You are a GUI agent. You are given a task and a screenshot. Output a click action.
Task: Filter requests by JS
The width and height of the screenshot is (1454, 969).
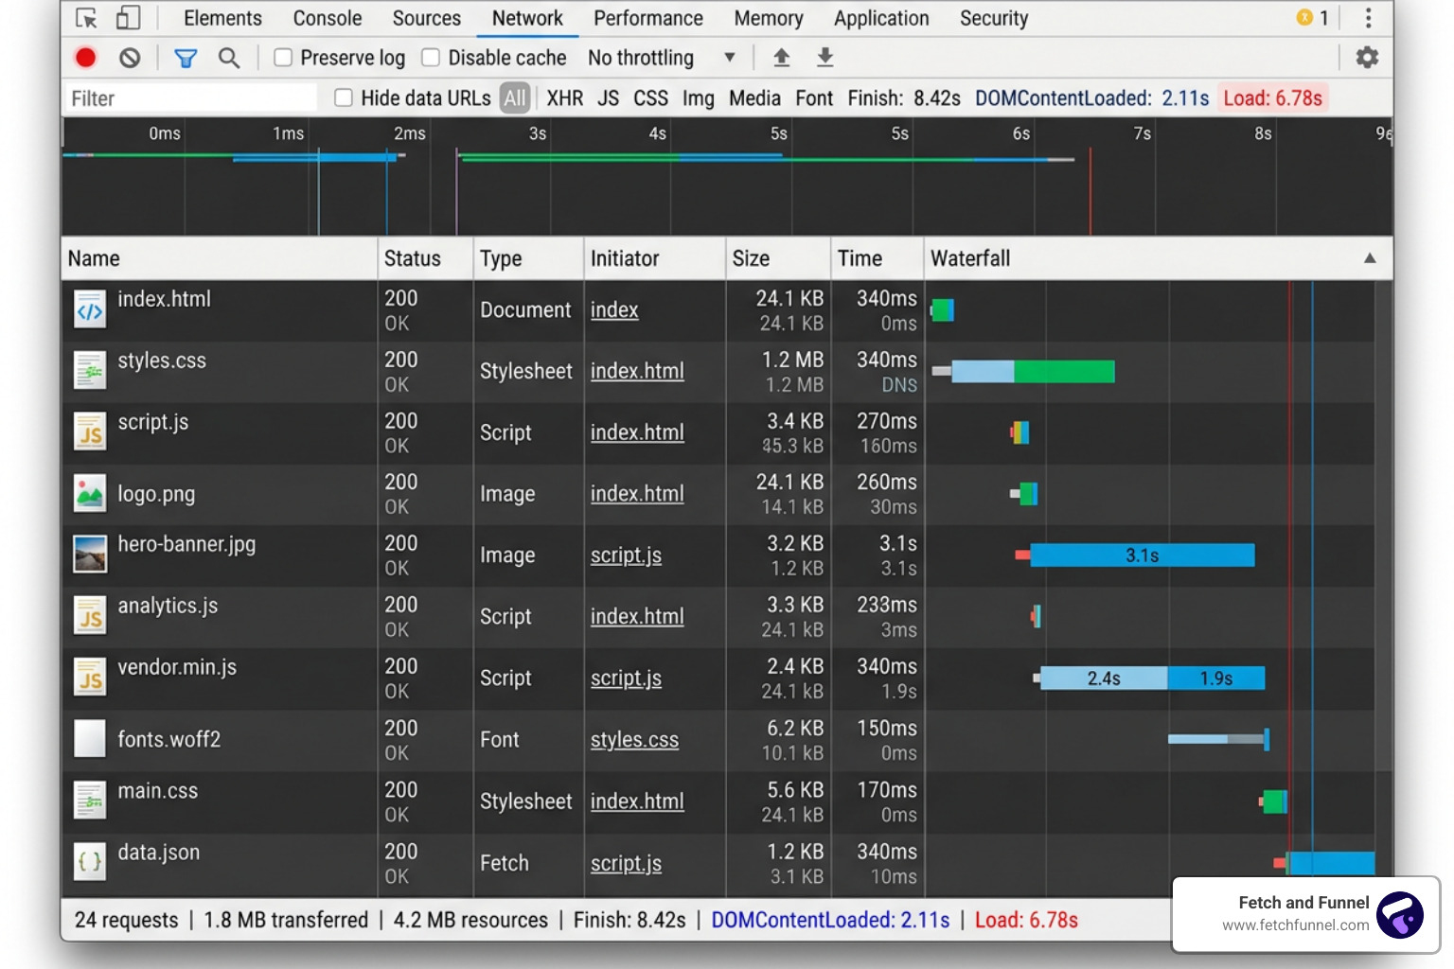pyautogui.click(x=609, y=98)
